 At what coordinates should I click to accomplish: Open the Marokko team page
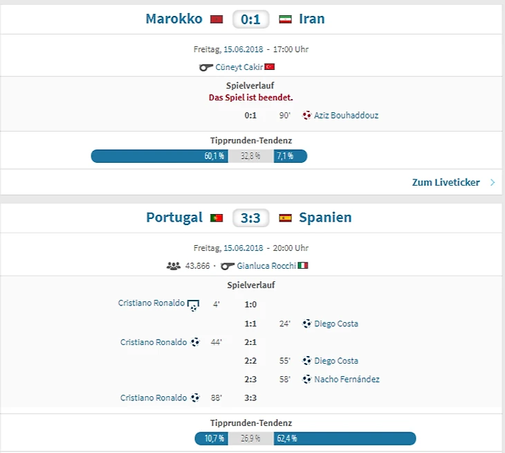coord(174,19)
